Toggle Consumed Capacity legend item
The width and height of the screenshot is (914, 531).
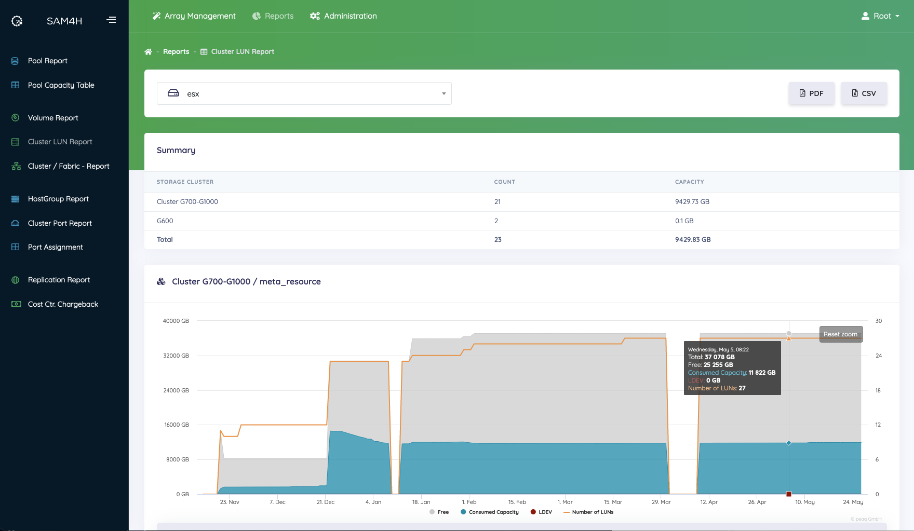click(489, 512)
